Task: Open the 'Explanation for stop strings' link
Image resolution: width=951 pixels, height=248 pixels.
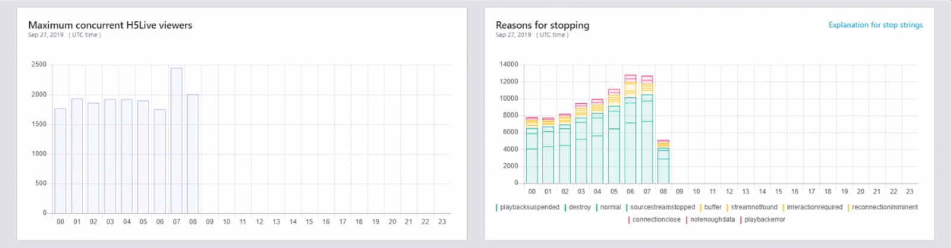Action: pos(876,25)
